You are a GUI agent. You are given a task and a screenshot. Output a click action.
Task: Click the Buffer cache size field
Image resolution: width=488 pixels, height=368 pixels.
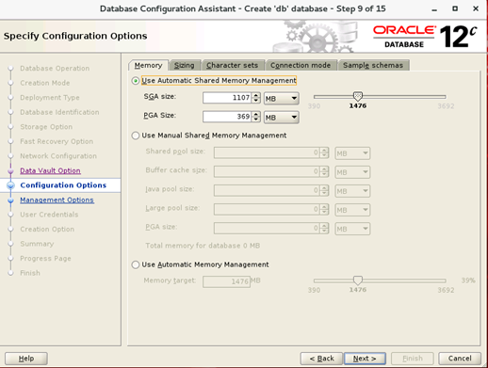[267, 172]
